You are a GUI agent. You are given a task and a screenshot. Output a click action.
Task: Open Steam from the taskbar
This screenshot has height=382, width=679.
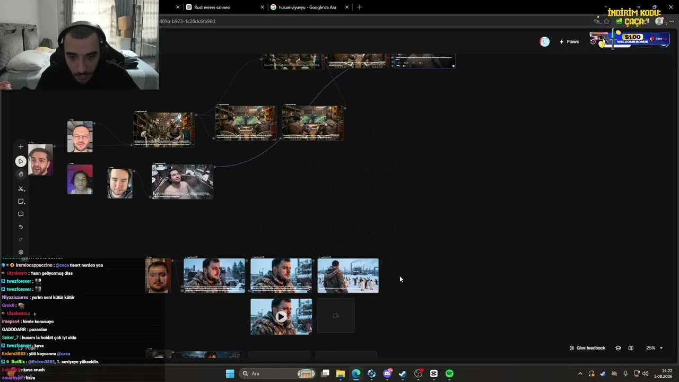403,374
